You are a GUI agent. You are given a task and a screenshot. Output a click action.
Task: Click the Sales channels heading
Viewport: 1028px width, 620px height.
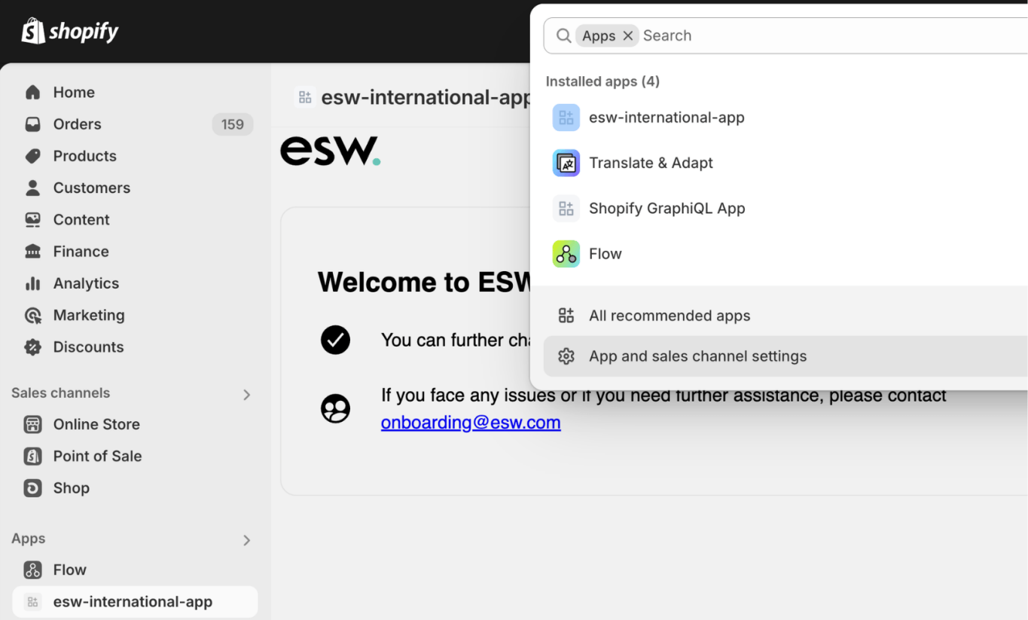[60, 393]
